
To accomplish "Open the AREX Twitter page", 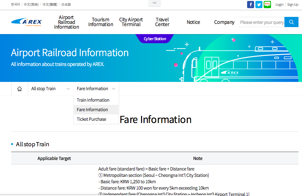I will 259,4.
